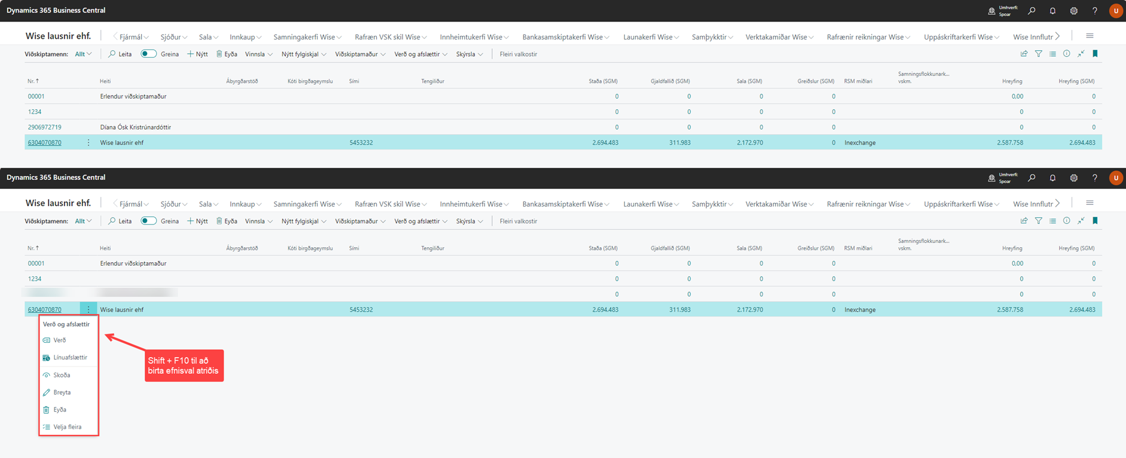The width and height of the screenshot is (1126, 458).
Task: Expand the Skýrsla dropdown in the lower window
Action: coord(469,222)
